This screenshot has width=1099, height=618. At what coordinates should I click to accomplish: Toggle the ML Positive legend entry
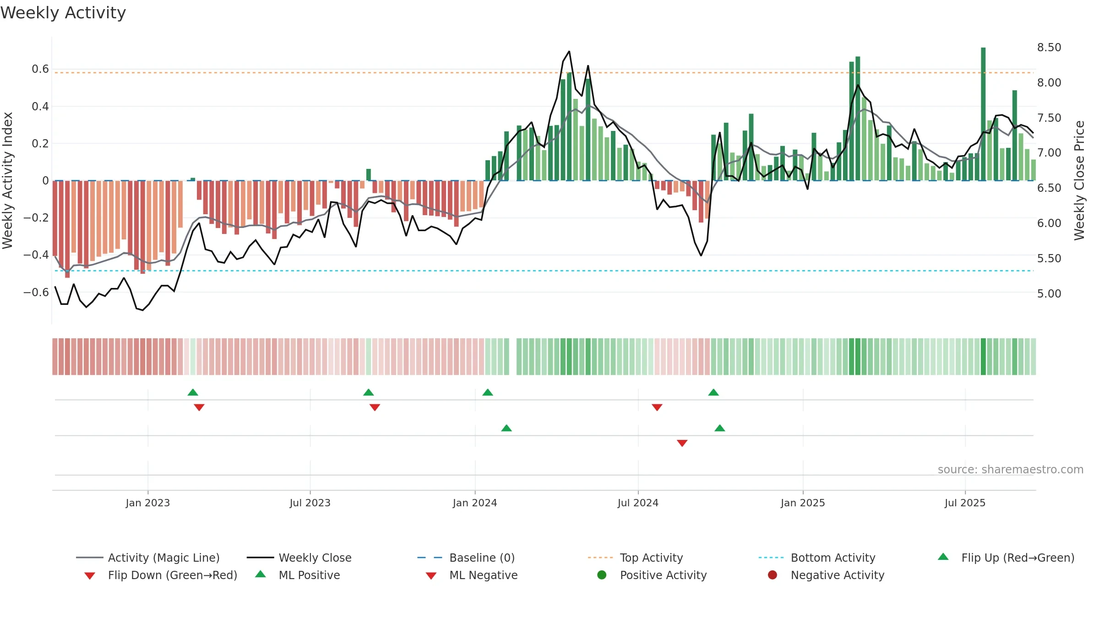pyautogui.click(x=298, y=575)
